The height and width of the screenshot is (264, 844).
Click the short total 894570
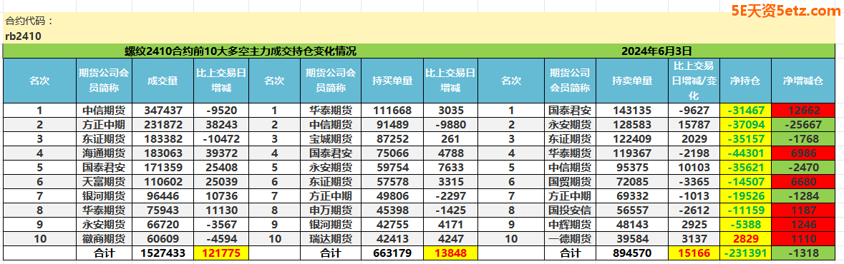tap(632, 253)
